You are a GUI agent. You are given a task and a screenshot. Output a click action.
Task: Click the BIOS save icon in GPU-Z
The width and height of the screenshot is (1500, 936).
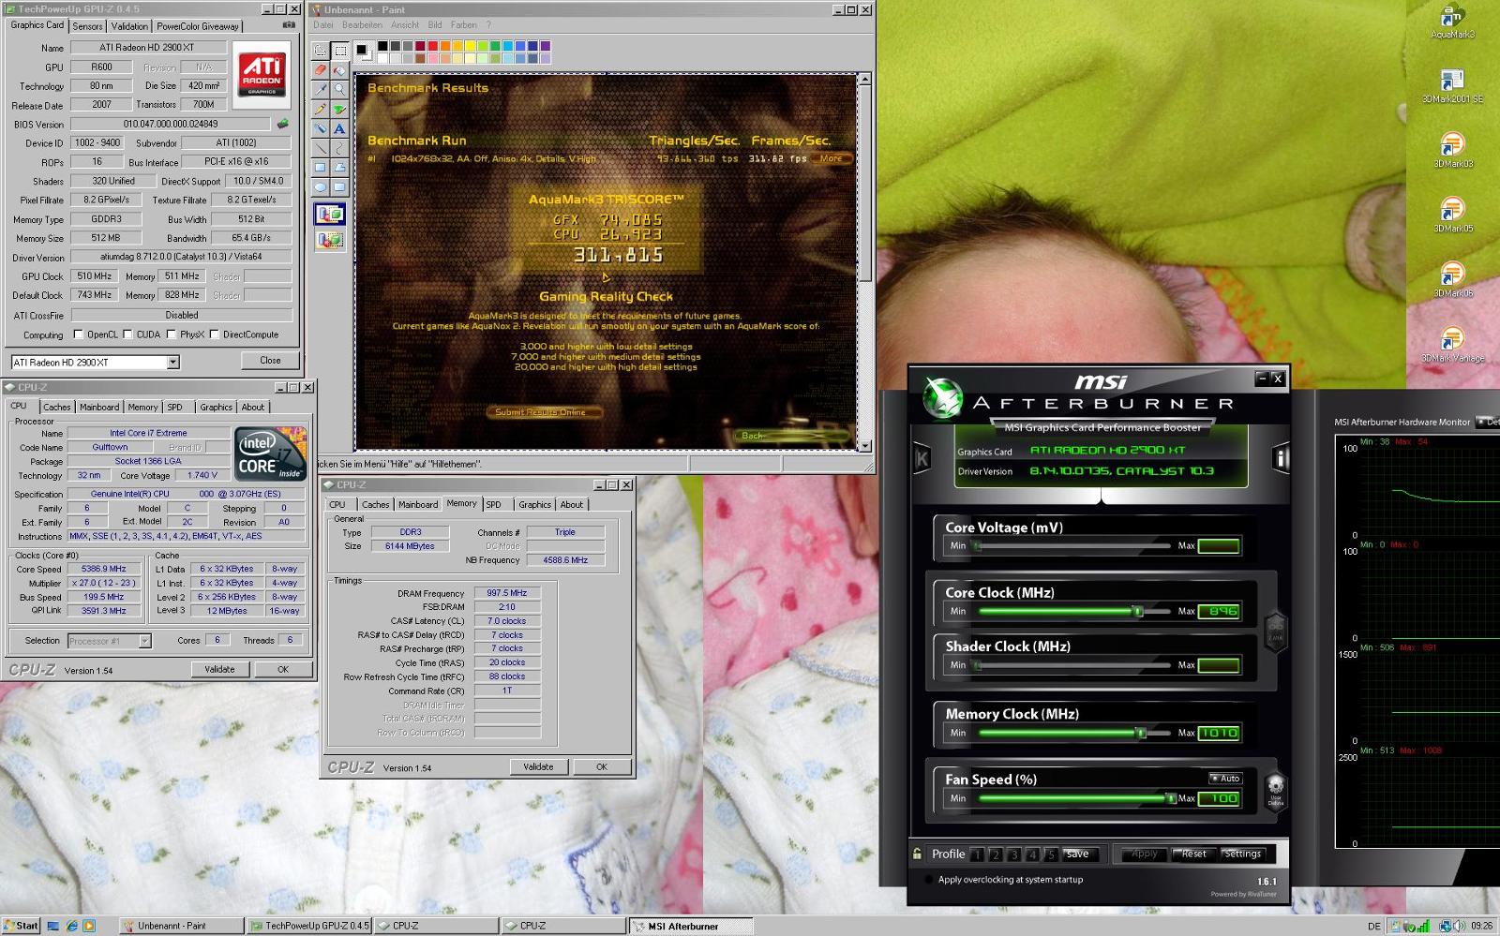pos(282,124)
